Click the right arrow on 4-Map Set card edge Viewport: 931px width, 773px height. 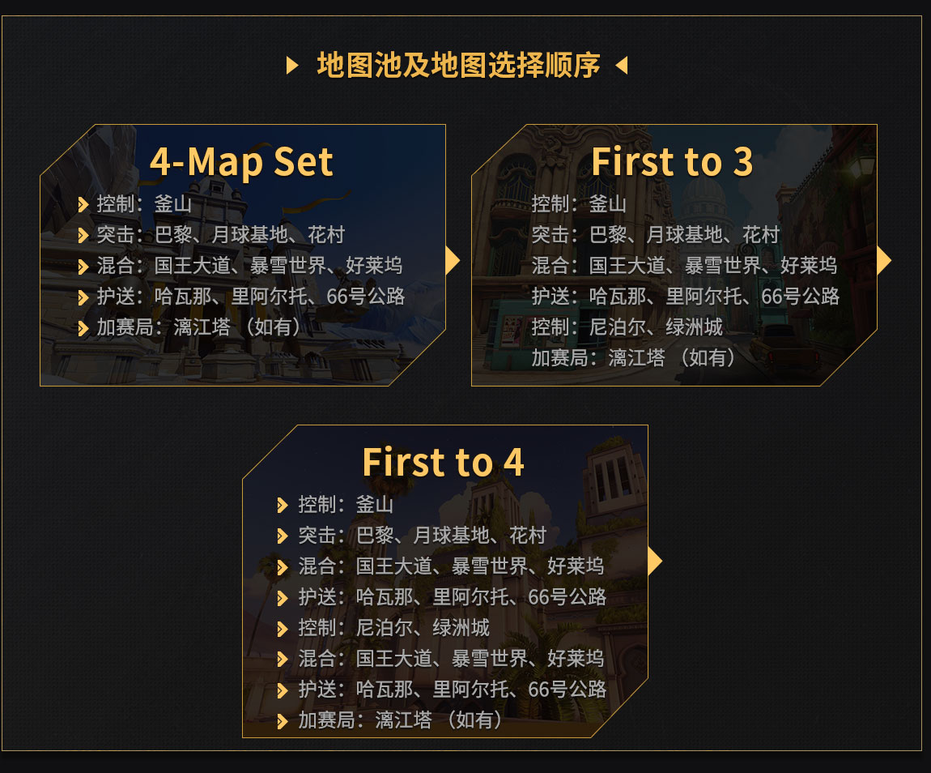(453, 260)
